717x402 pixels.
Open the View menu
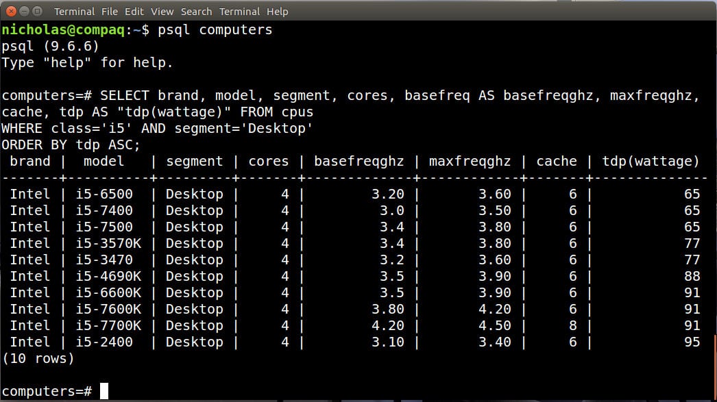click(162, 12)
